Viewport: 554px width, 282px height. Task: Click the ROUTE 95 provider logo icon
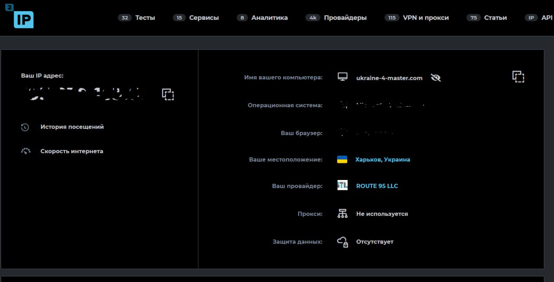click(342, 186)
